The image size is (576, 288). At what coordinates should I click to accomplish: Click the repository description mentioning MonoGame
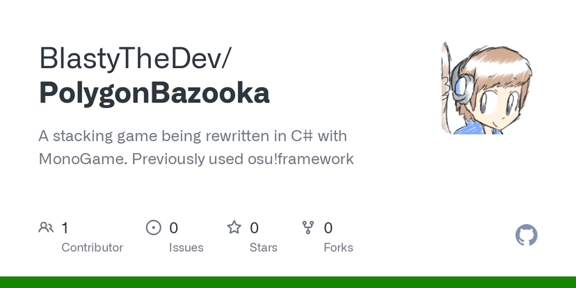[x=196, y=147]
